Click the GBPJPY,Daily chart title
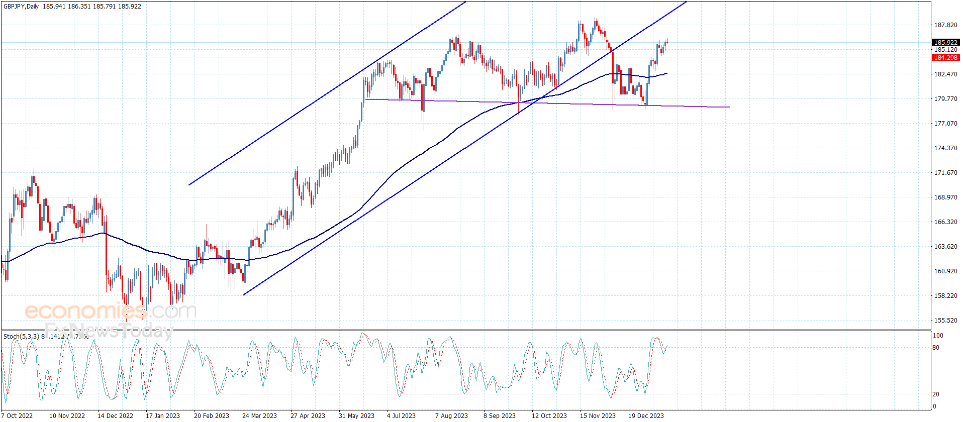The image size is (963, 422). tap(22, 7)
